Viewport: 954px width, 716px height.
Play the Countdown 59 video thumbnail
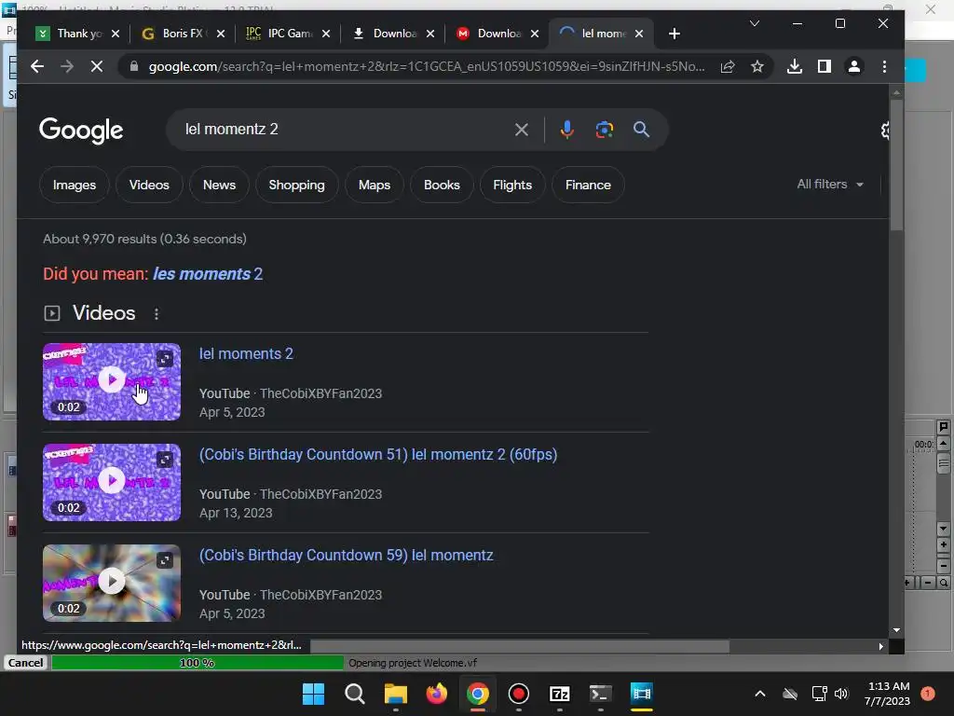pyautogui.click(x=112, y=581)
